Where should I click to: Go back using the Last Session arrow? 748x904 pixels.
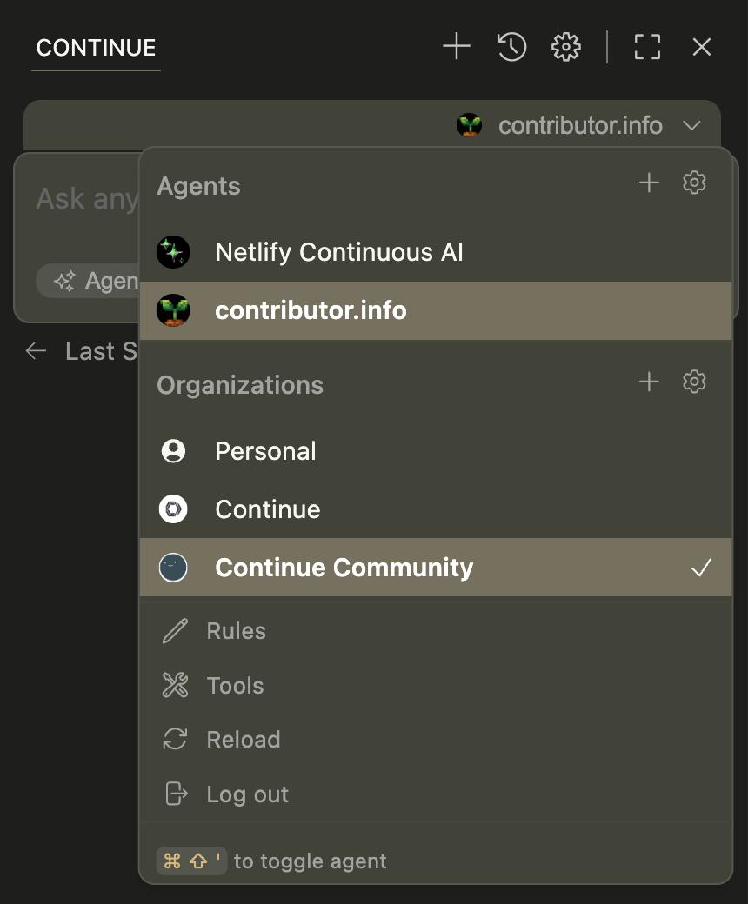pyautogui.click(x=35, y=351)
